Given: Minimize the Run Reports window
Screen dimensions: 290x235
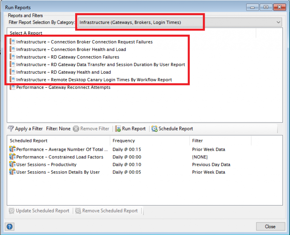Looking at the screenshot, I should (252, 7).
